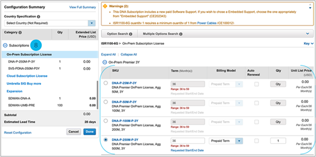Click the Qty button for DNA-P-100M-P-3Y
316x157 pixels.
tap(278, 122)
